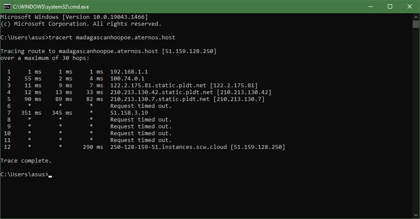Viewport: 420px width, 219px height.
Task: Minimize the Command Prompt window
Action: (x=370, y=7)
